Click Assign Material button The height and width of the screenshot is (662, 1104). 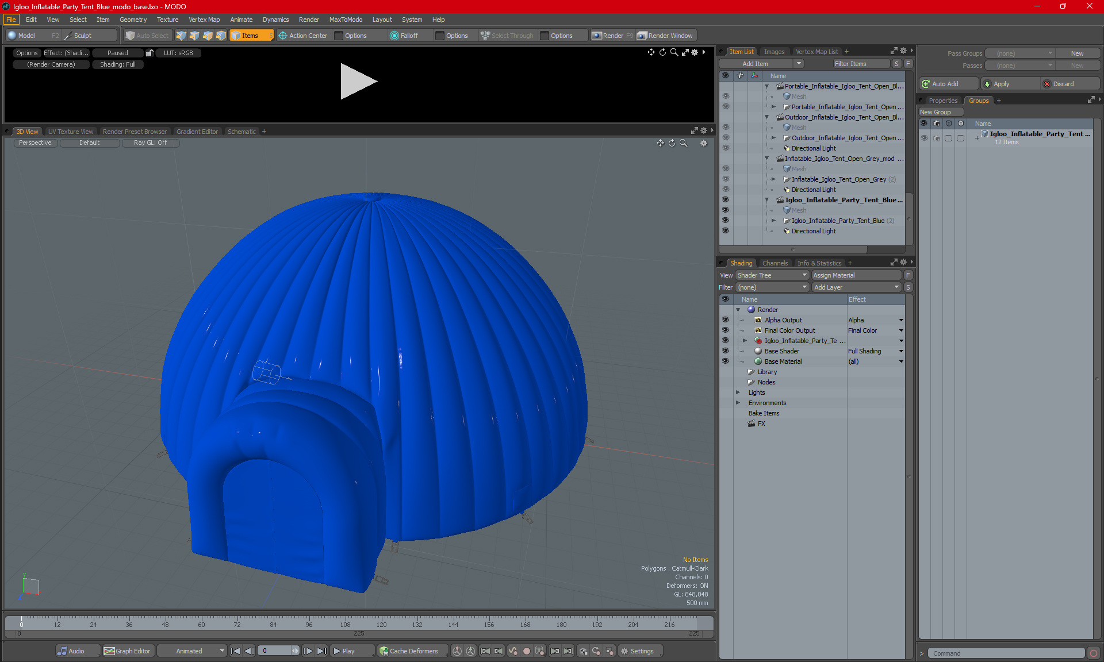857,275
